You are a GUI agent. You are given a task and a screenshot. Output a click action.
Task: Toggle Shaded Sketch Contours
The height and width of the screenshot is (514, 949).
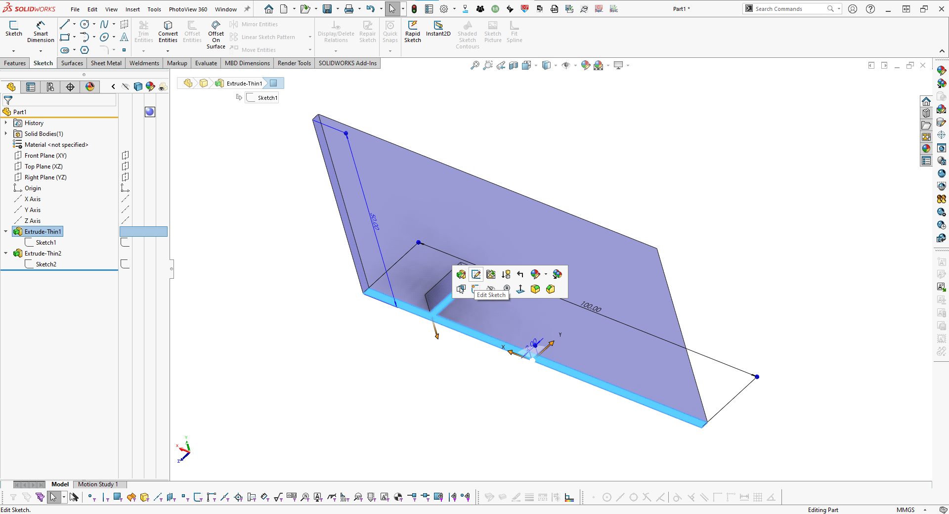point(467,33)
